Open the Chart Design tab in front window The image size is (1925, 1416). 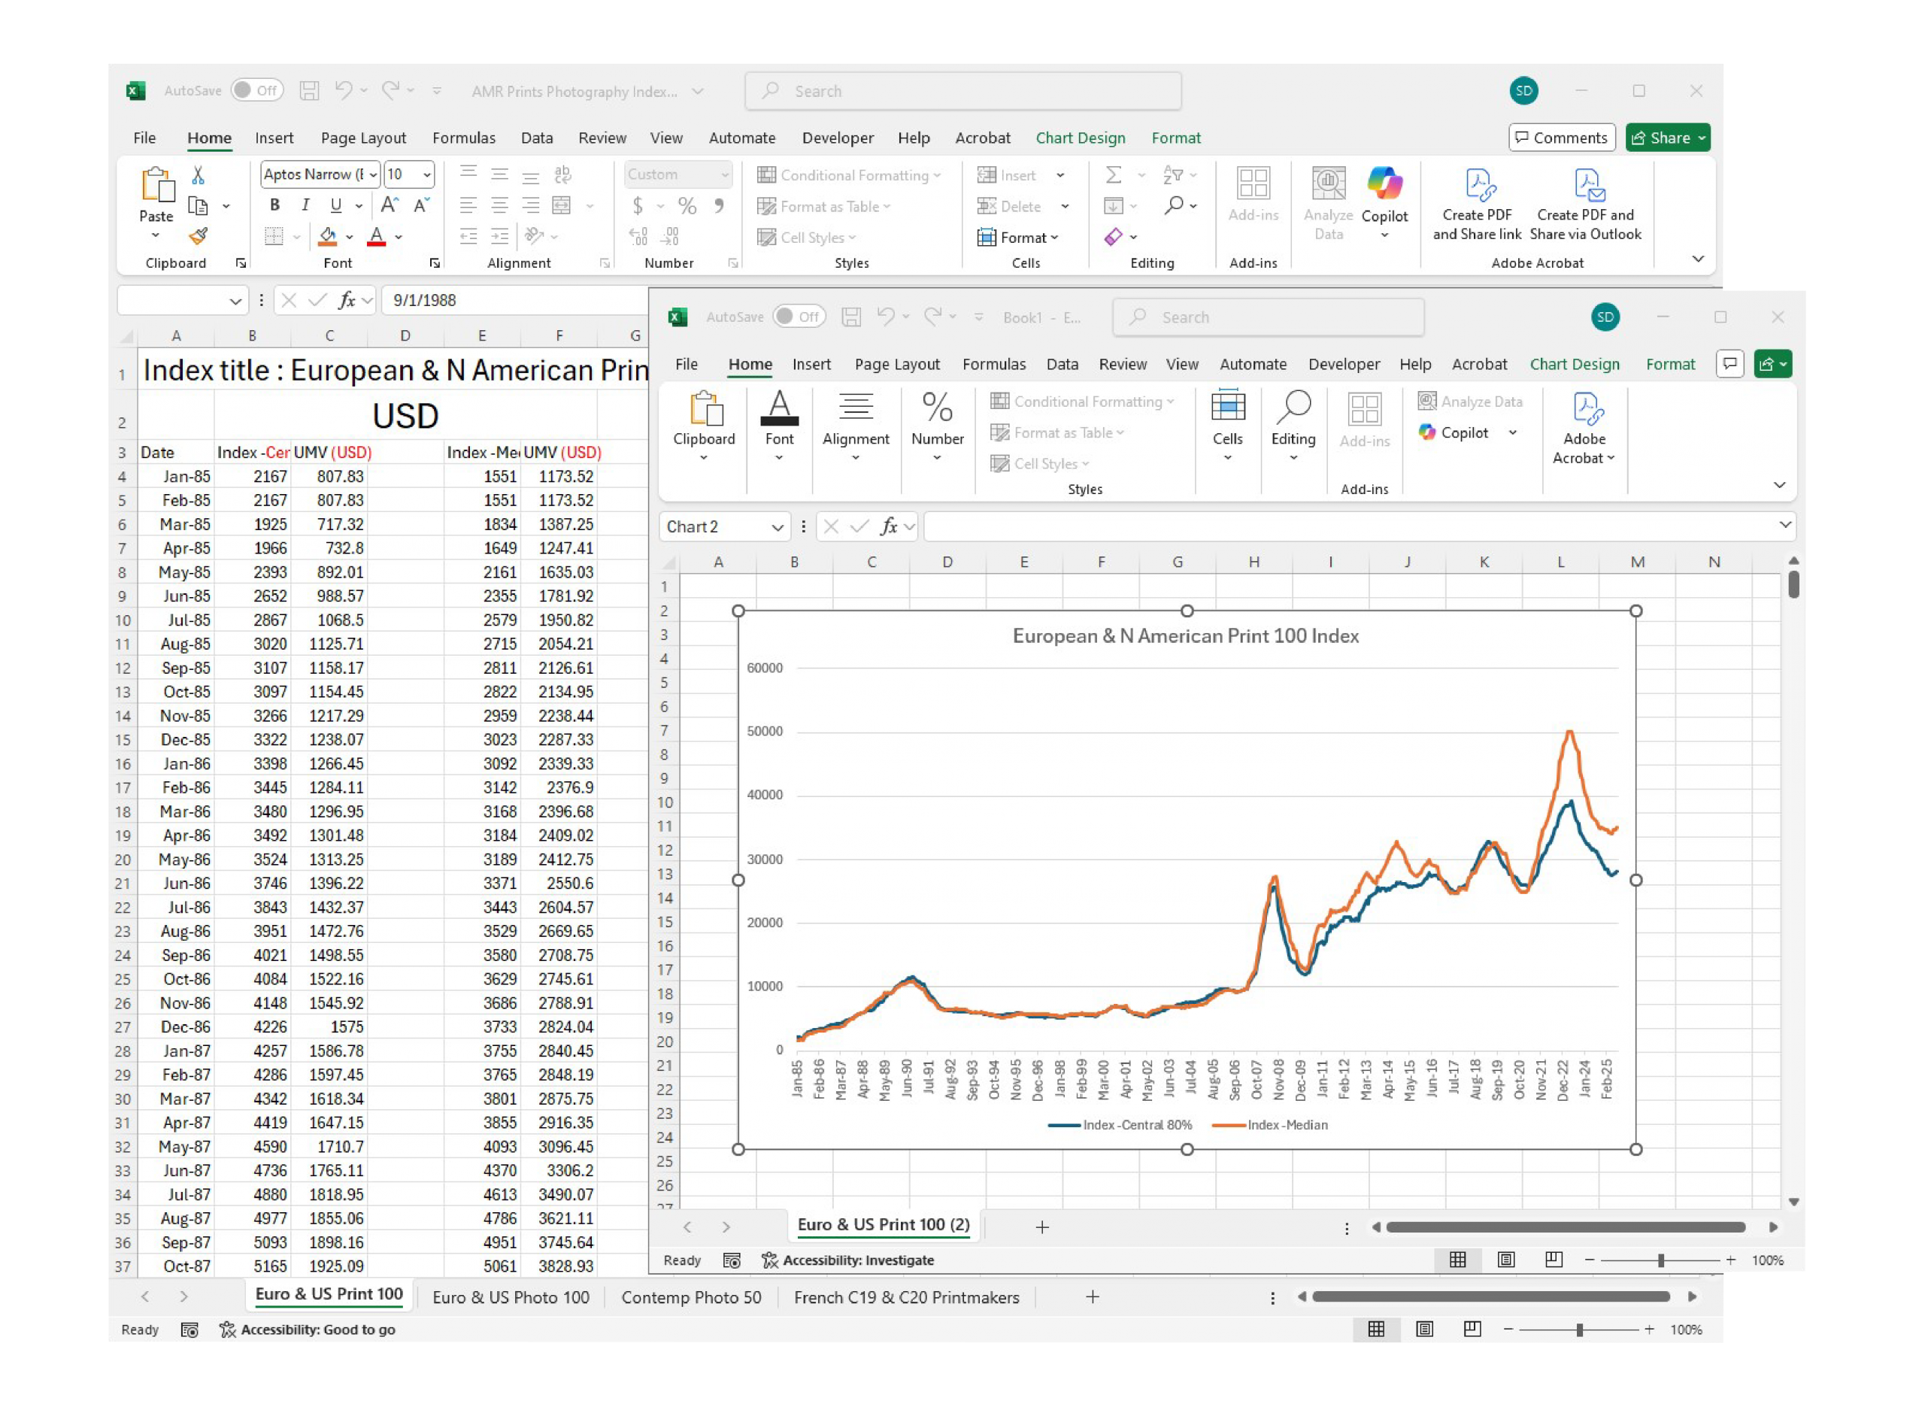click(1575, 364)
